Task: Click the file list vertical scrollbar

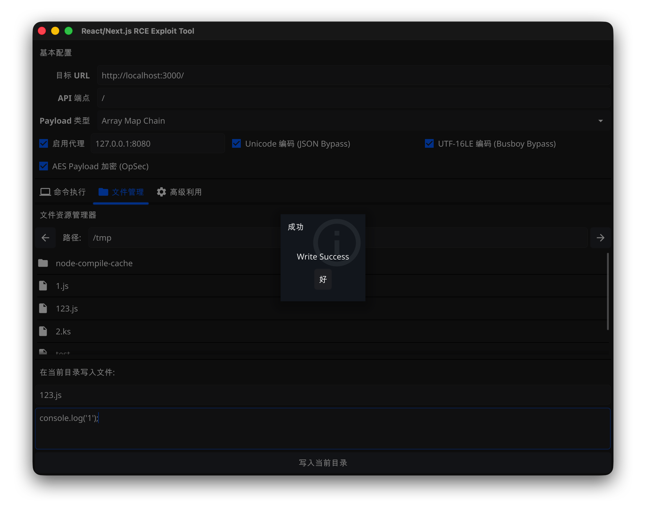Action: 608,291
